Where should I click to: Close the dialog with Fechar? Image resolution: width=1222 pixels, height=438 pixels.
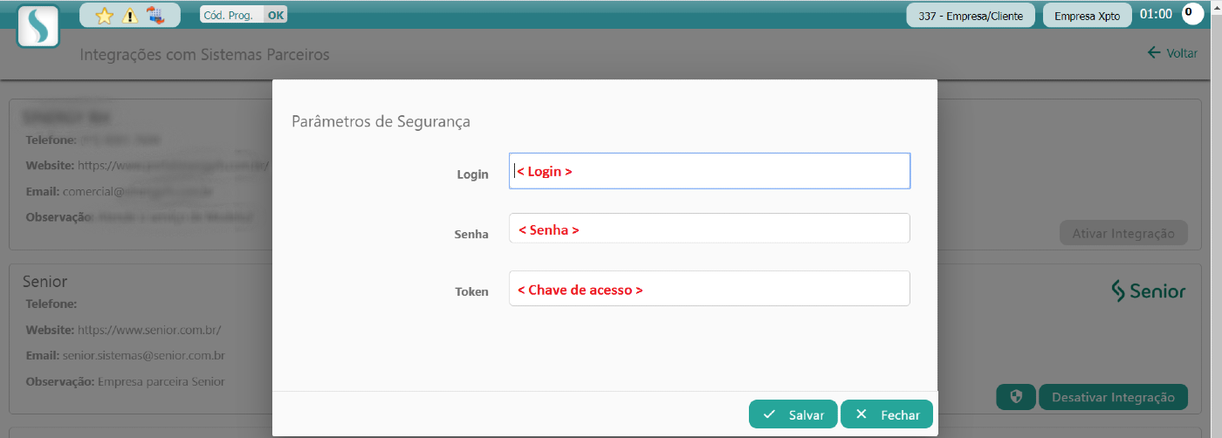tap(887, 414)
